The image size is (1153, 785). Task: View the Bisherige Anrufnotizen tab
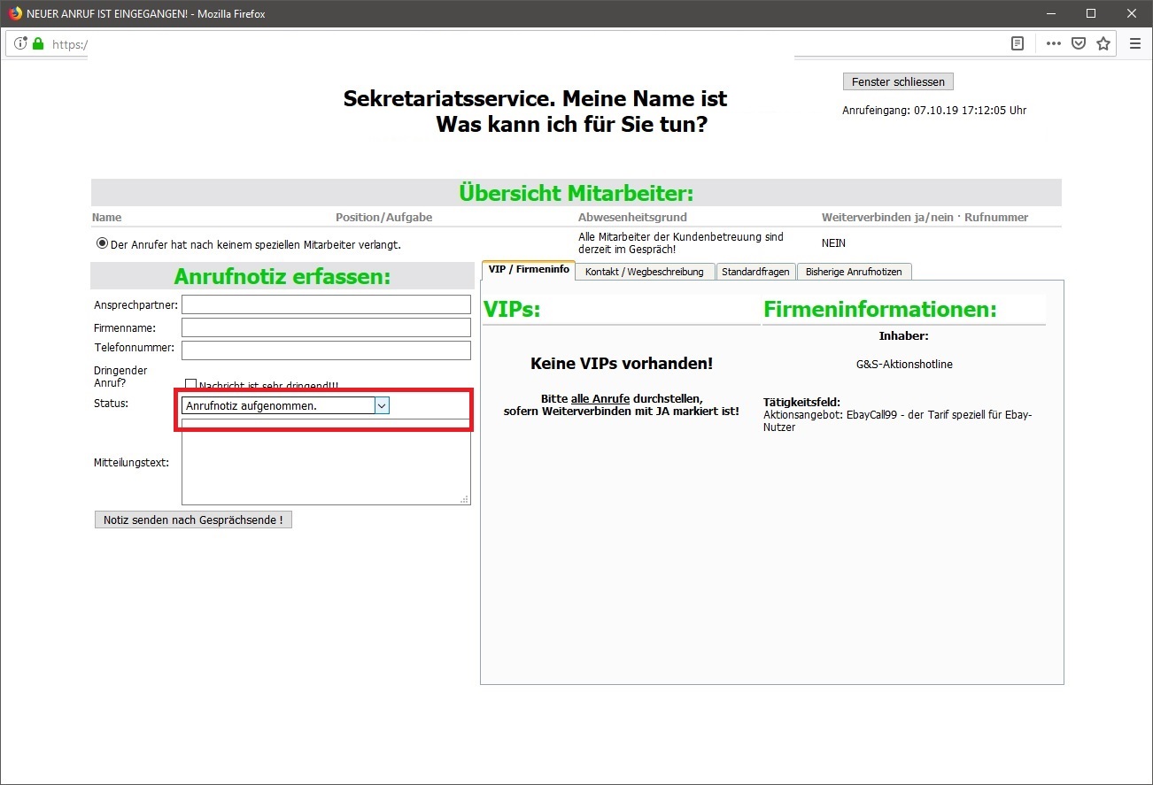point(854,272)
